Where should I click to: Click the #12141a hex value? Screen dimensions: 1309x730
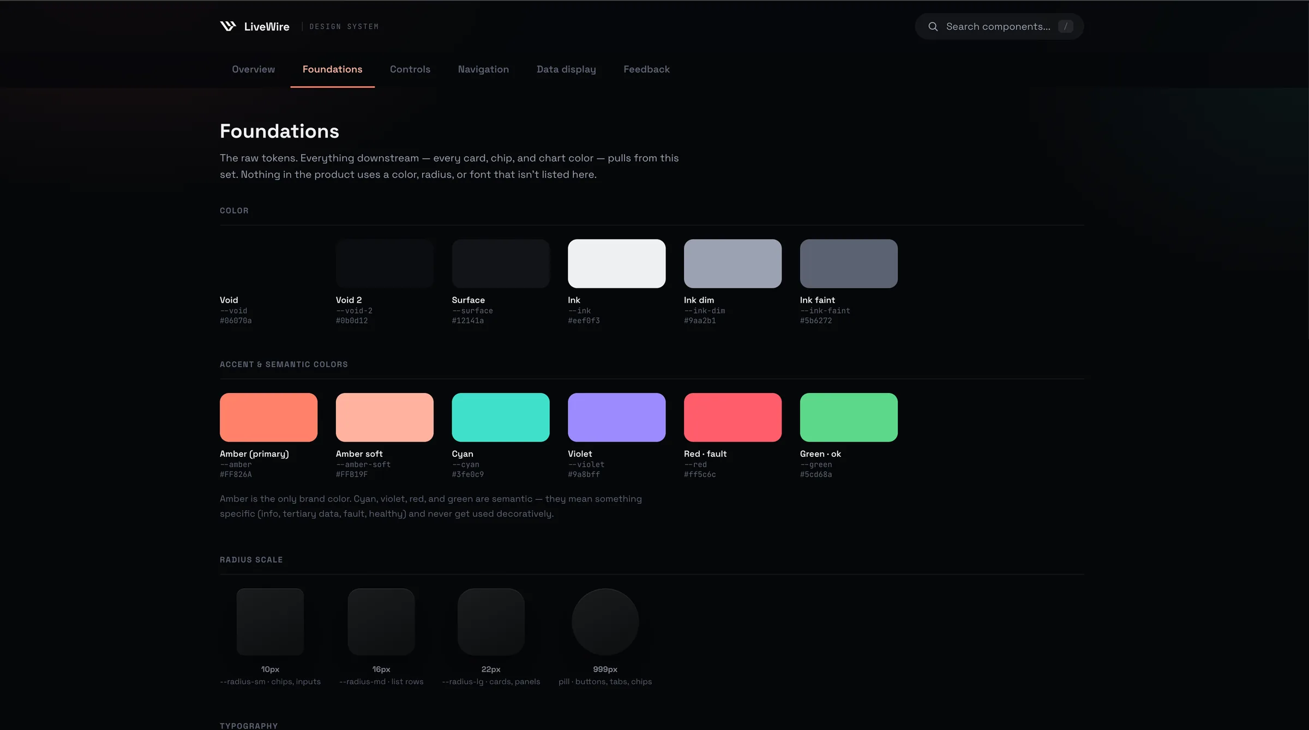[x=468, y=321]
